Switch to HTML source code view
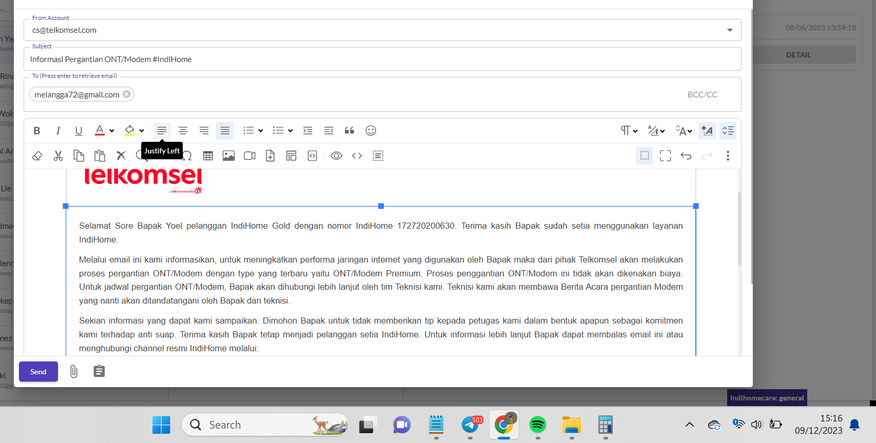This screenshot has width=876, height=443. [x=357, y=156]
